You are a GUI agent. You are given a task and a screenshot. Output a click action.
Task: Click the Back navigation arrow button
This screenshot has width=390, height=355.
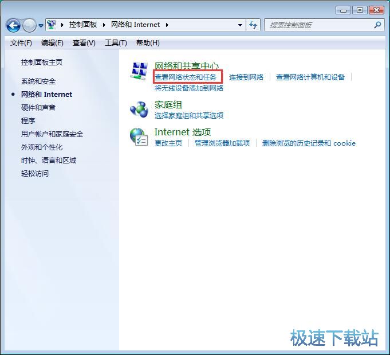[13, 25]
